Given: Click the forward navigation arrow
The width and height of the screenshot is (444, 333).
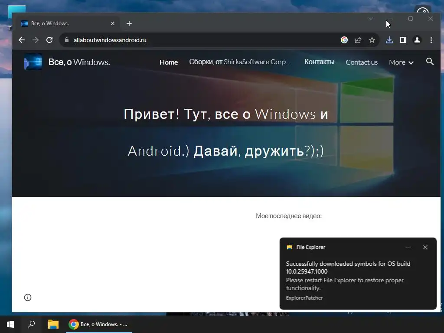Looking at the screenshot, I should click(x=36, y=40).
